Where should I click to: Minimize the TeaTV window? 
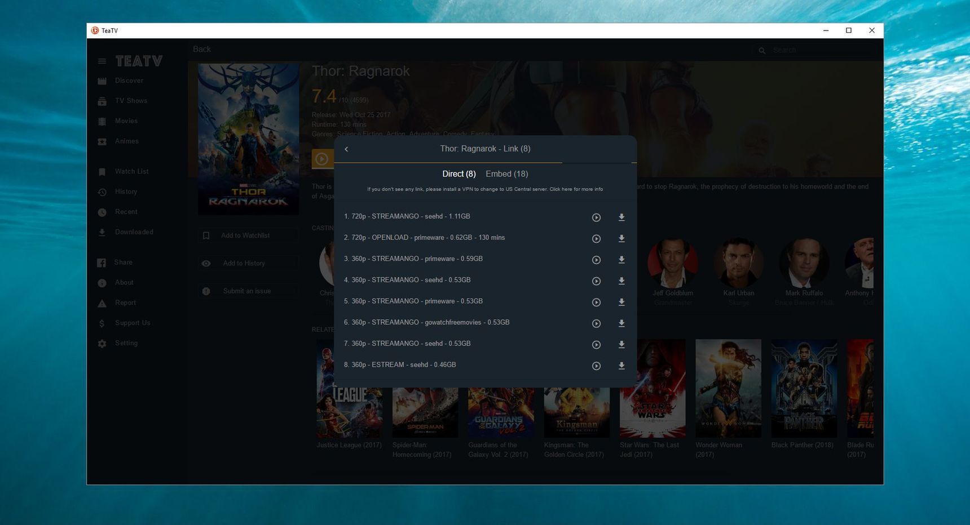coord(826,30)
